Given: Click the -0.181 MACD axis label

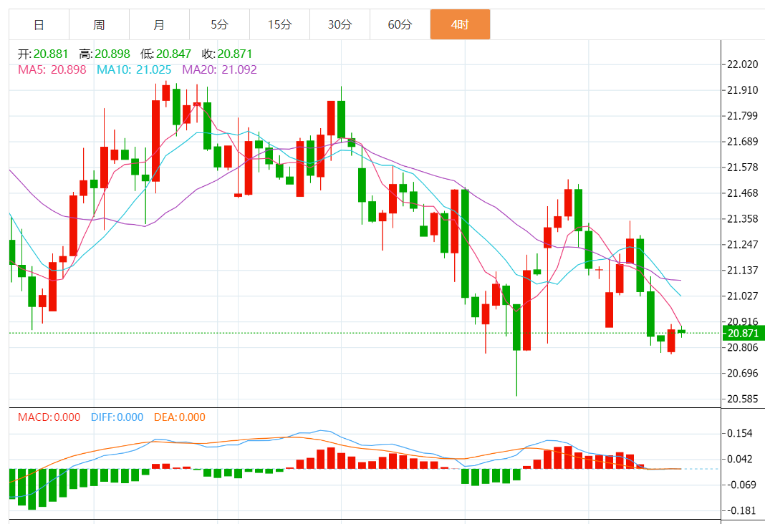Looking at the screenshot, I should [x=740, y=511].
